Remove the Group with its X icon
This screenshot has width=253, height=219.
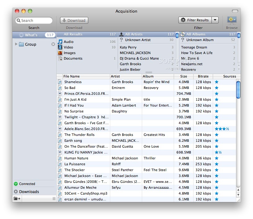pyautogui.click(x=53, y=44)
